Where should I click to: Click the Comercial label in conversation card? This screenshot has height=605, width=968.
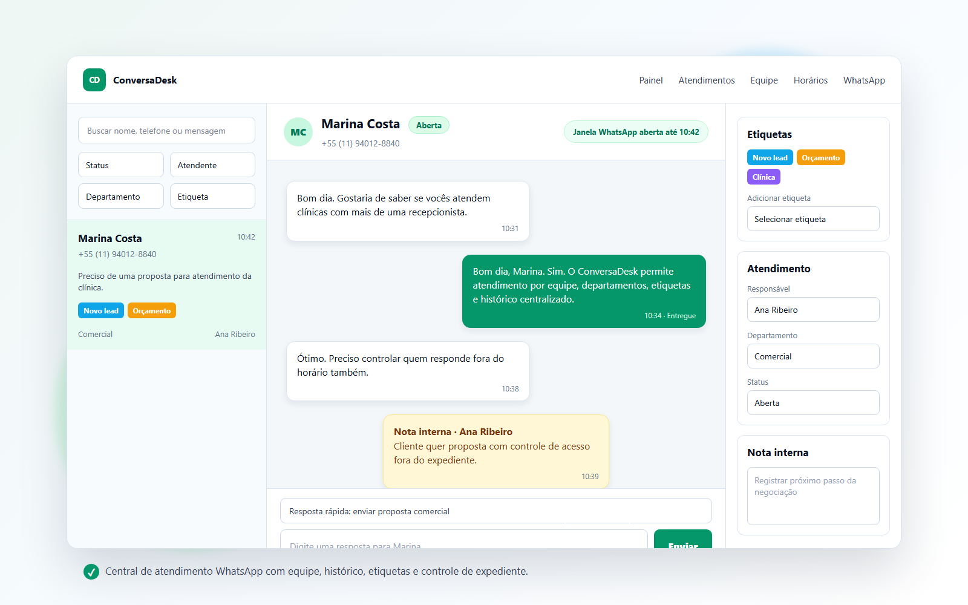(x=96, y=334)
